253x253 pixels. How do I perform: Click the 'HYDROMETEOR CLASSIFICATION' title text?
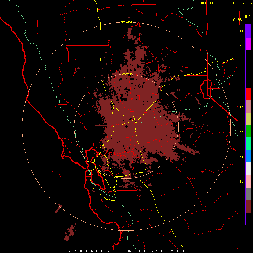point(99,251)
